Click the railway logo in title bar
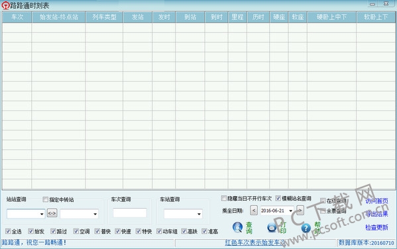 5,5
